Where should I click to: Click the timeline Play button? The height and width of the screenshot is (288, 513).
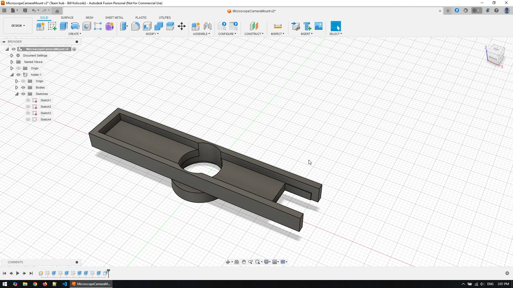coord(18,273)
